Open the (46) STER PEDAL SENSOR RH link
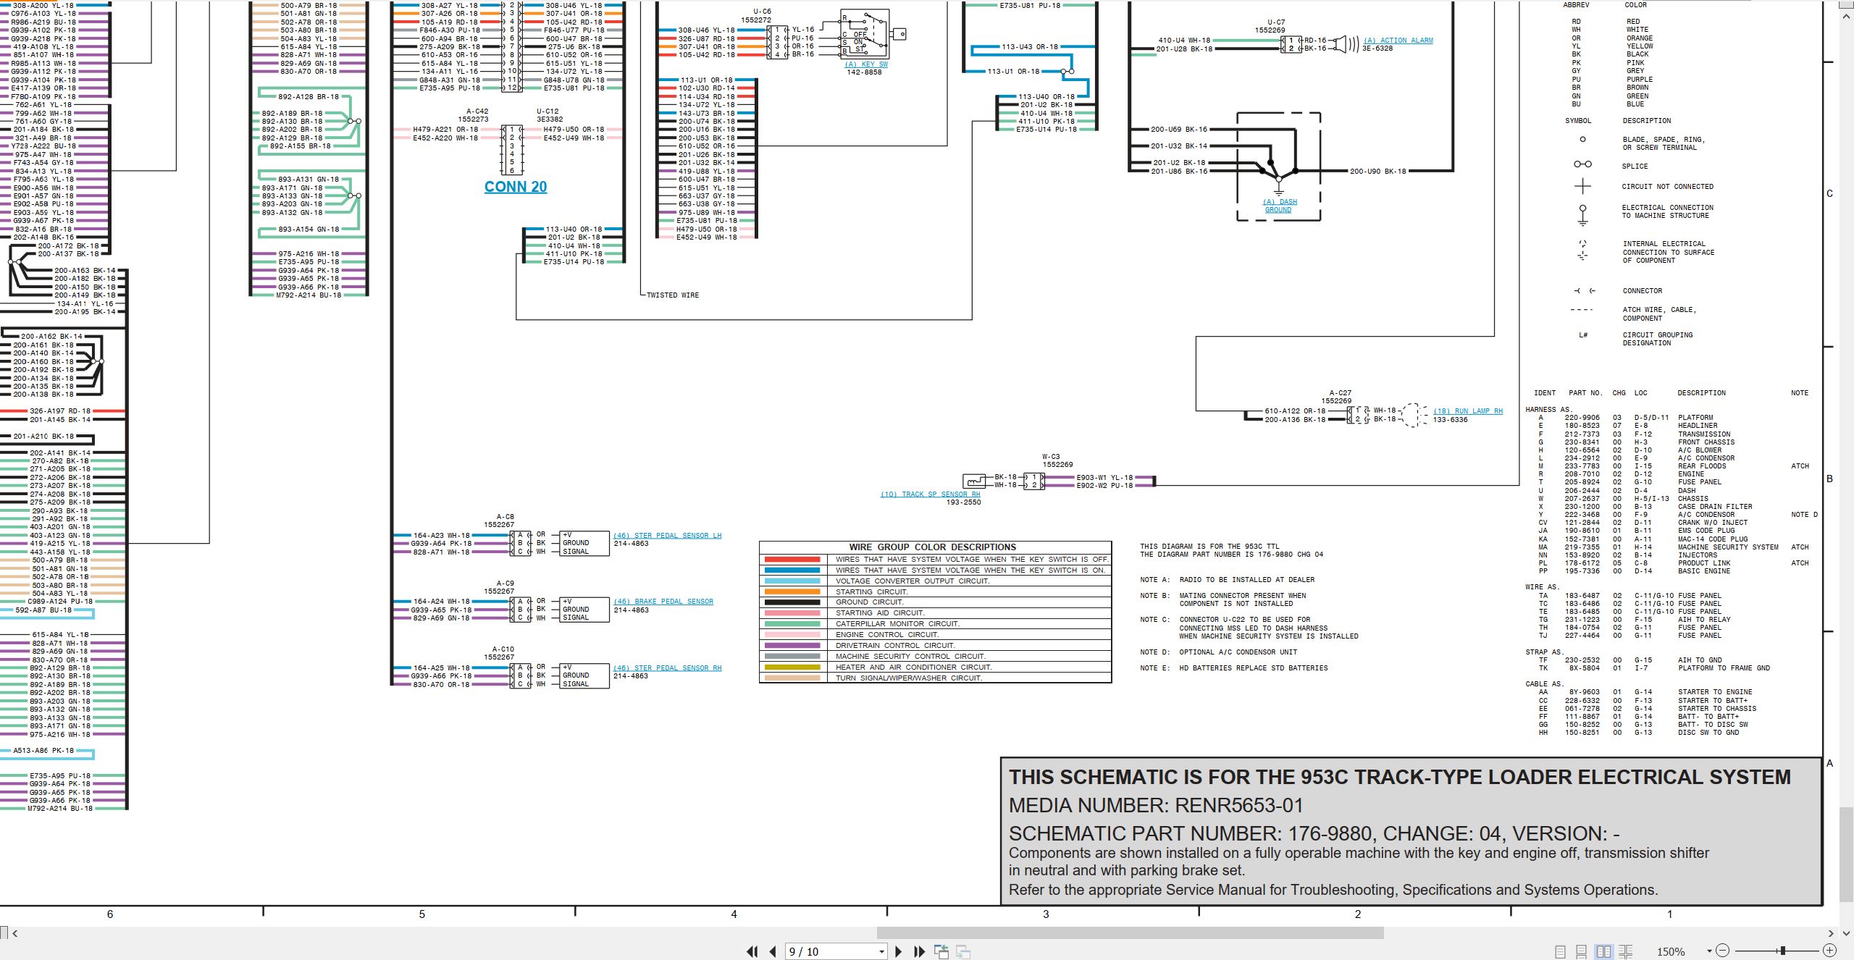The width and height of the screenshot is (1854, 960). coord(667,668)
